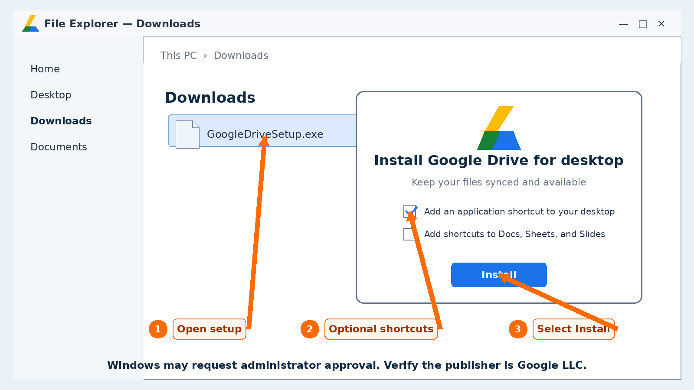This screenshot has width=694, height=390.
Task: Click the Install Google Drive for desktop heading
Action: tap(499, 160)
